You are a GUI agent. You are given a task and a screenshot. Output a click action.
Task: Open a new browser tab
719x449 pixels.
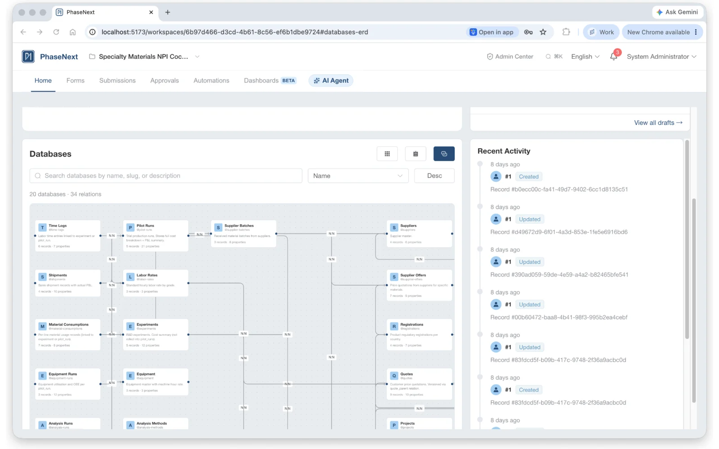[x=168, y=12]
